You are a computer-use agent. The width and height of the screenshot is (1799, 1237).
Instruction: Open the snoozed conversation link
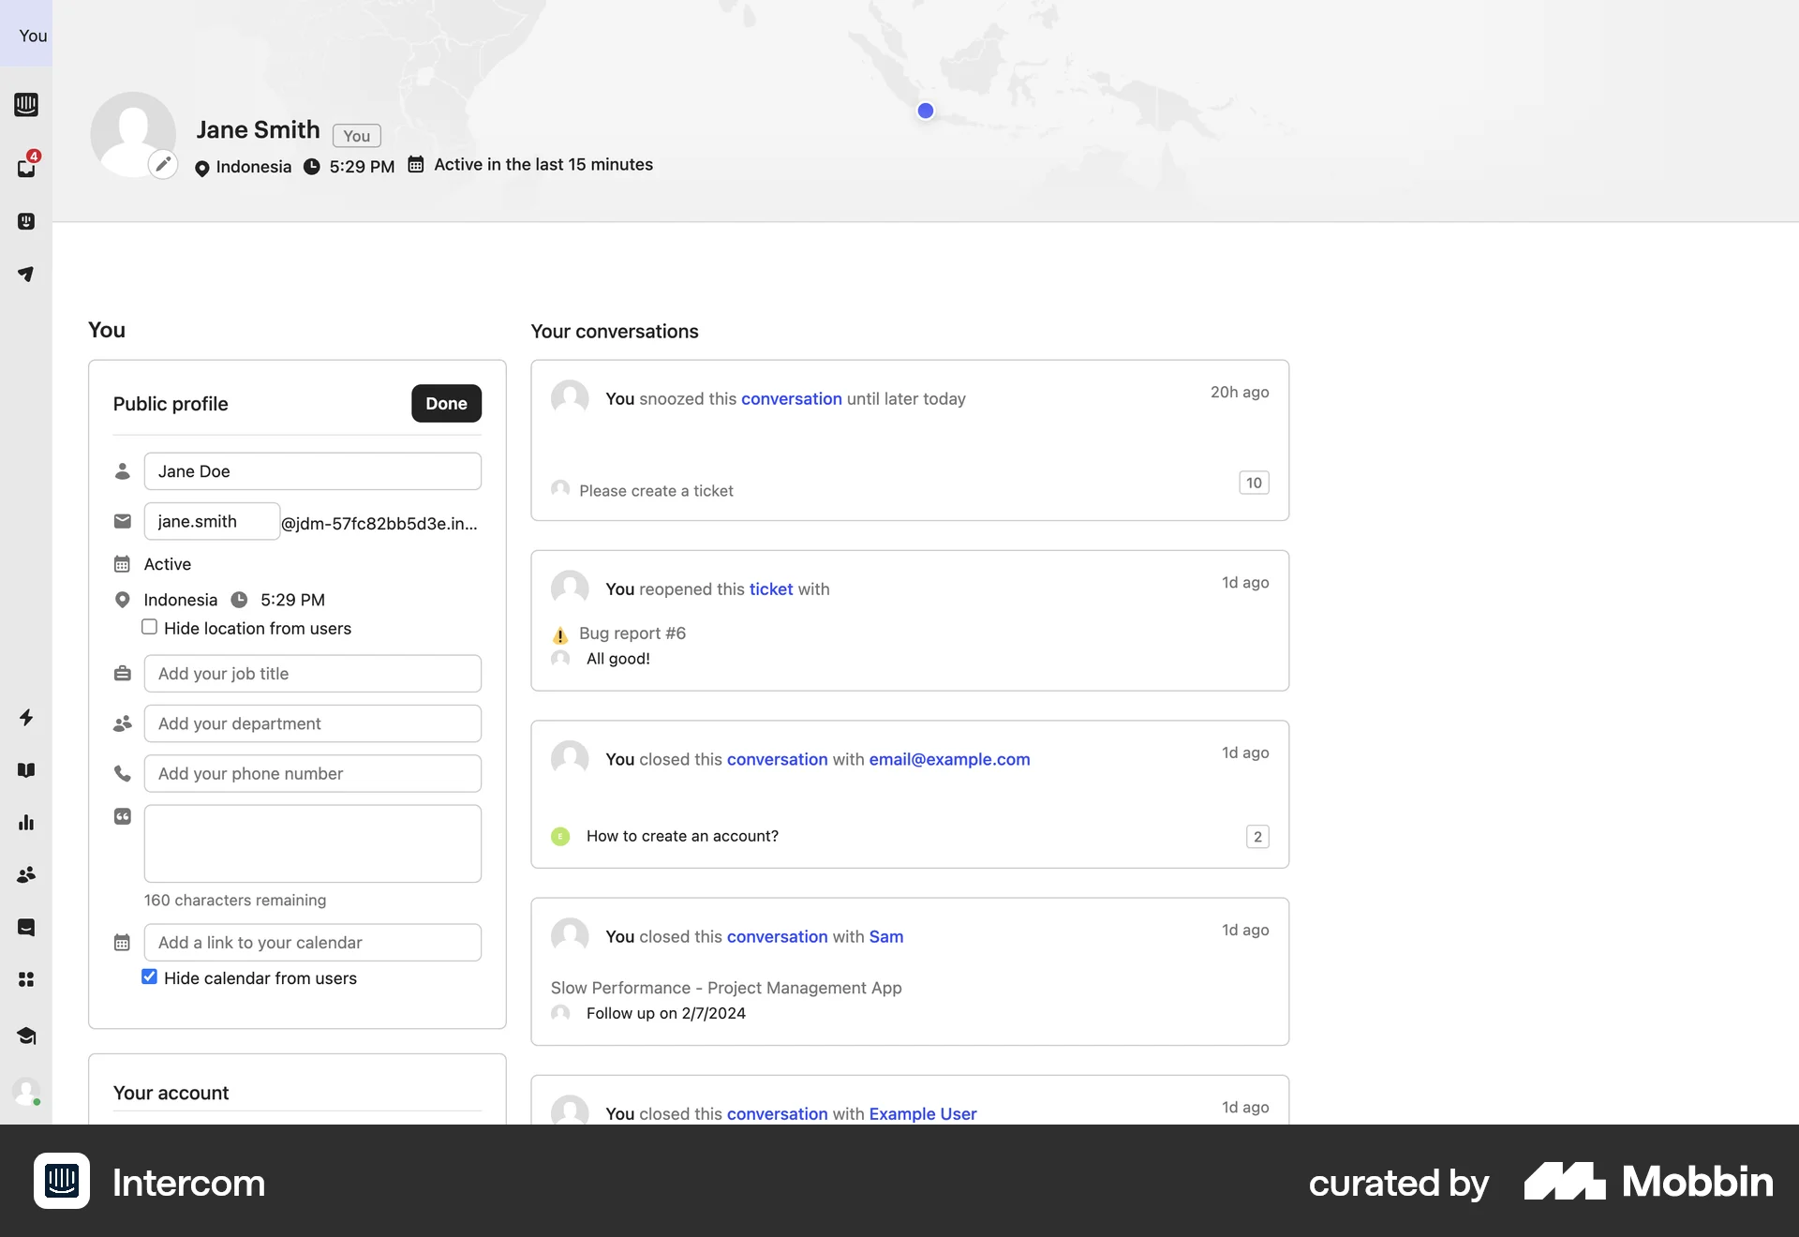click(791, 398)
